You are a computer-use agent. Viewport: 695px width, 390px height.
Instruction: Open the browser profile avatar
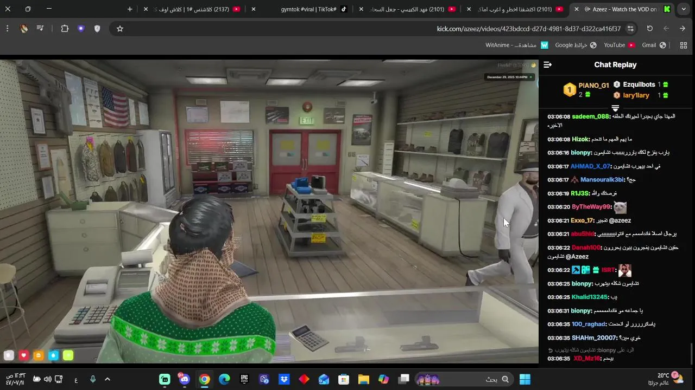(24, 29)
